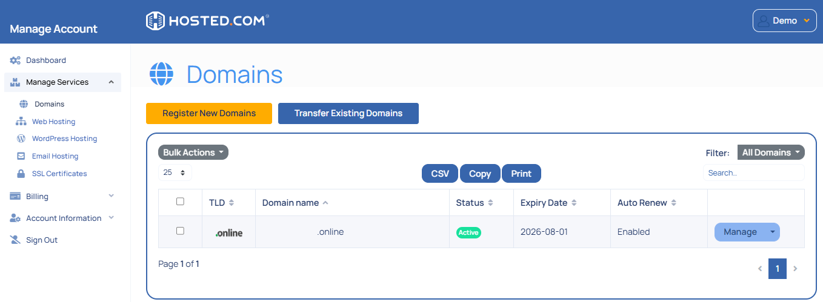Expand the Manage button dropdown arrow

771,232
